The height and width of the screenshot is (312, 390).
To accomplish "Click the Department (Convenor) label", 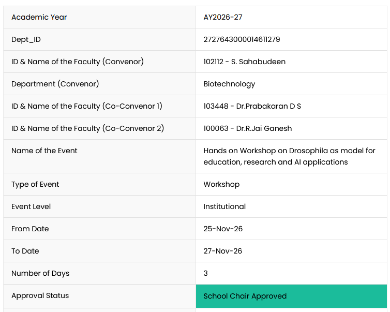I will point(55,84).
